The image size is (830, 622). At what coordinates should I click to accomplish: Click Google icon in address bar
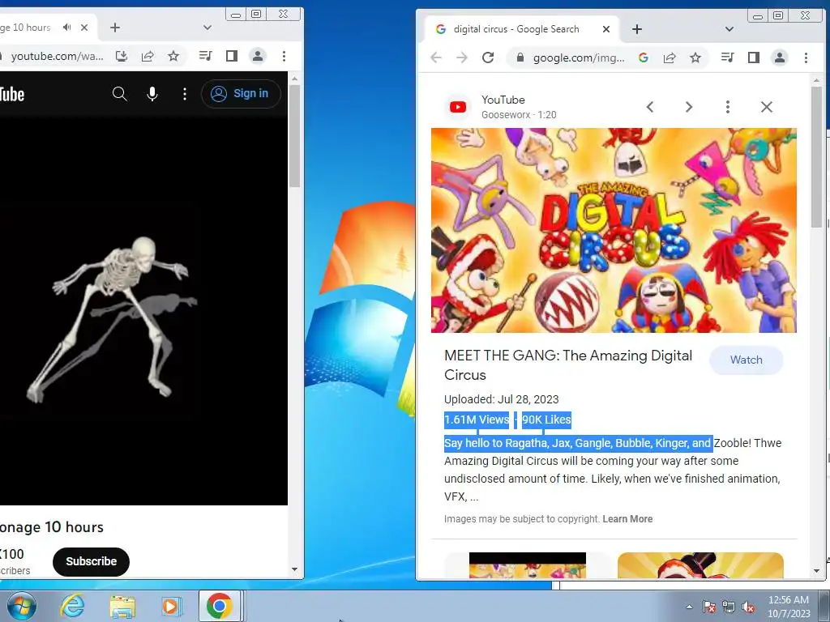point(643,58)
